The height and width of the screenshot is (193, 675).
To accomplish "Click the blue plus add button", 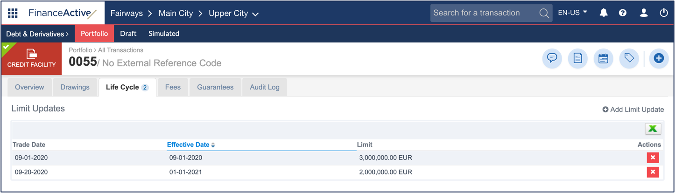I will [659, 59].
